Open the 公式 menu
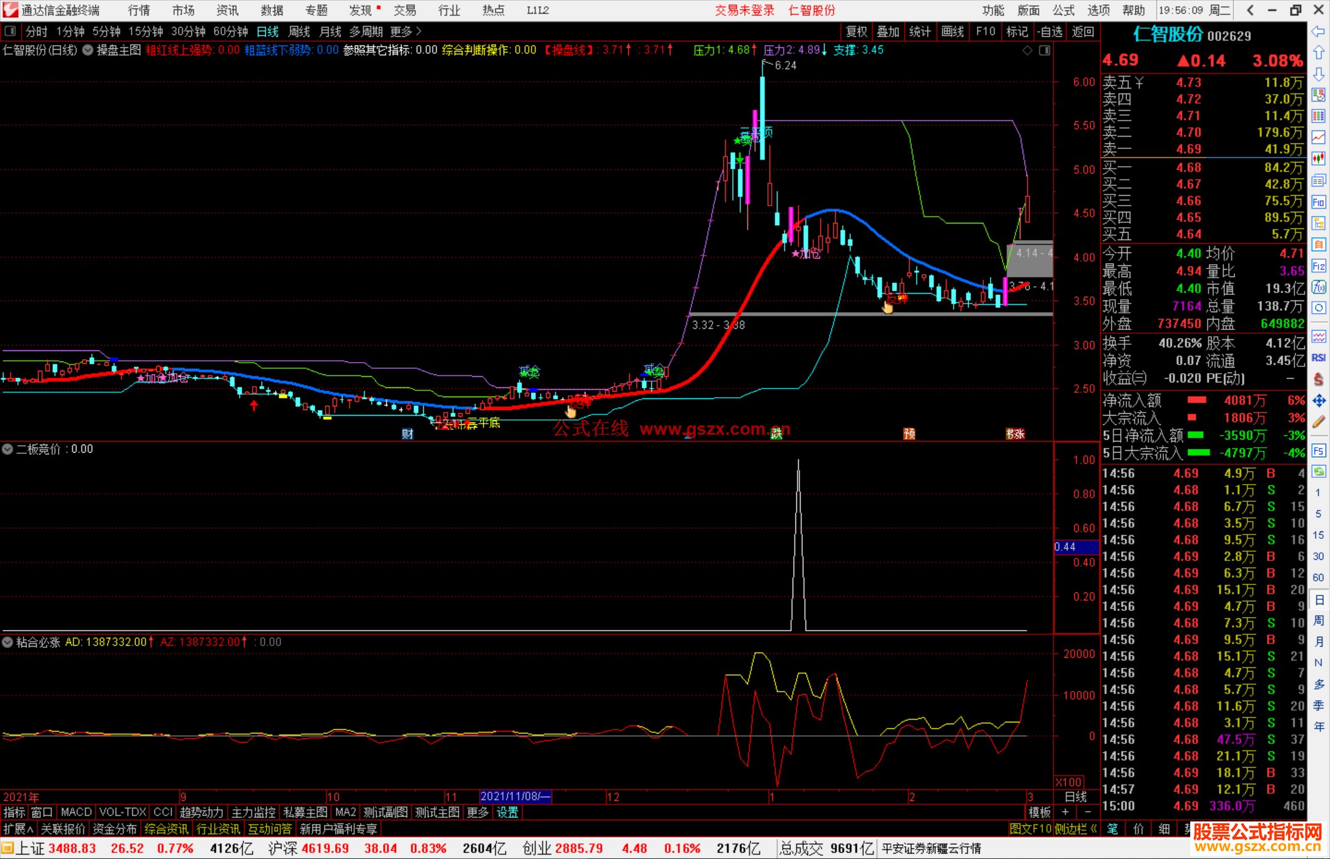The height and width of the screenshot is (859, 1330). point(1063,10)
